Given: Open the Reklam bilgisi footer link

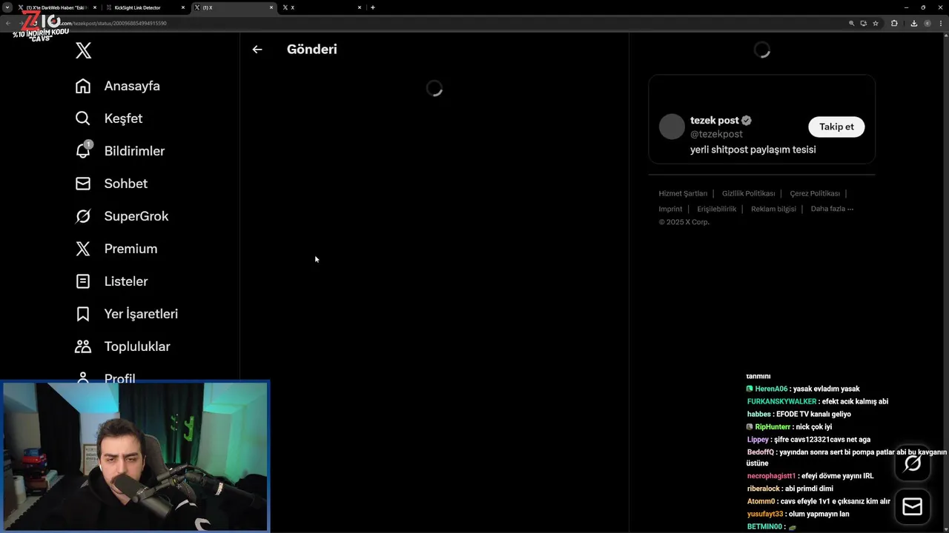Looking at the screenshot, I should pyautogui.click(x=773, y=209).
